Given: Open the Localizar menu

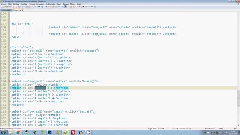Looking at the screenshot, I should click(16, 4).
